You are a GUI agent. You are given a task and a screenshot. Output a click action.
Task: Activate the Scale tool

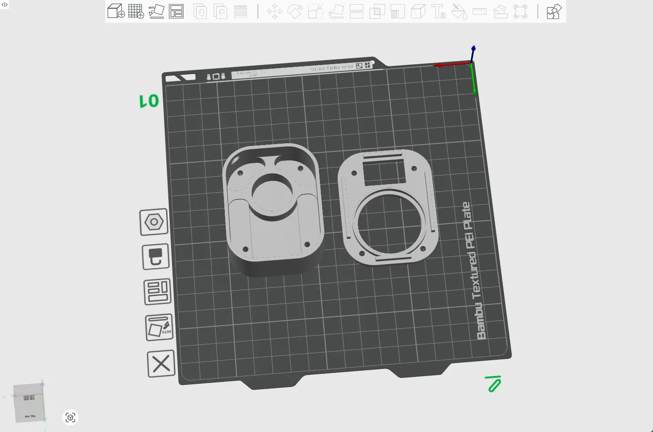point(315,11)
